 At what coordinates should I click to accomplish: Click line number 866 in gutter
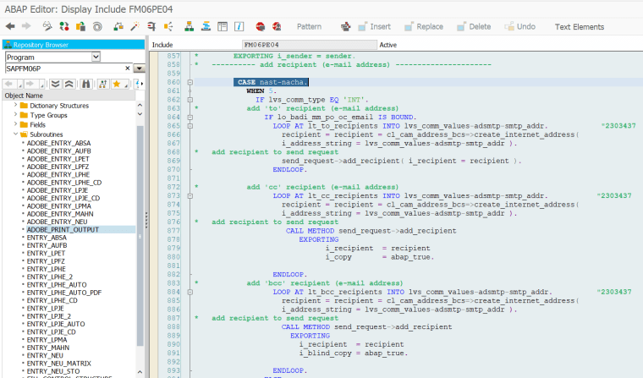point(173,134)
